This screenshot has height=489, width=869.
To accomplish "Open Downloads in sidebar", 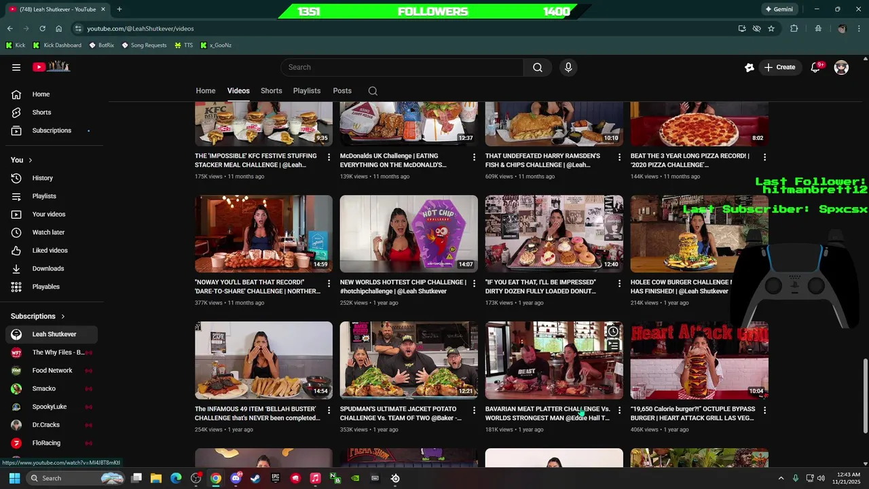I will [x=52, y=268].
